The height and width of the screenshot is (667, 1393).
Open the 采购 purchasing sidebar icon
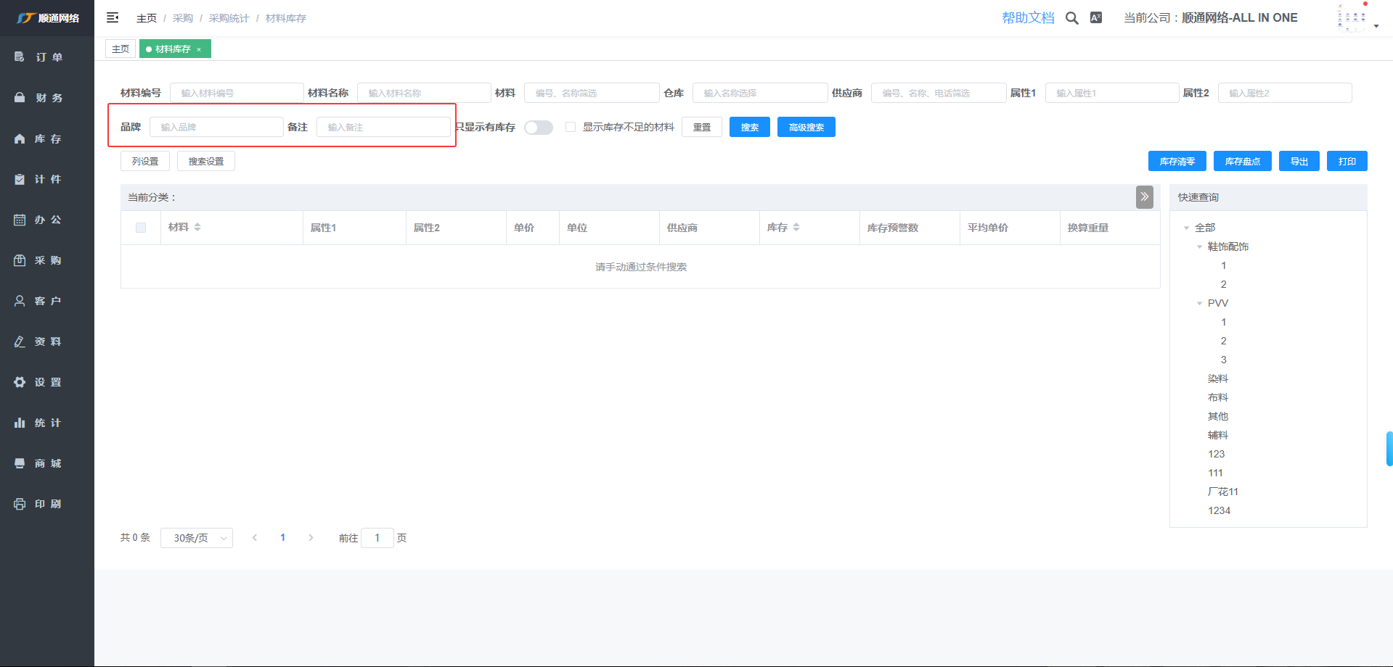pyautogui.click(x=20, y=260)
